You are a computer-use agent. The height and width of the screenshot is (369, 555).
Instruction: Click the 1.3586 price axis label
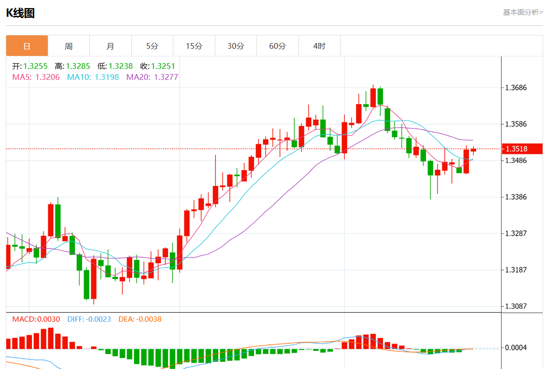(516, 124)
